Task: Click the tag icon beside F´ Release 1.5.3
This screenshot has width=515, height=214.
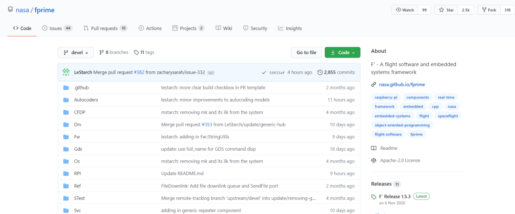Action: click(x=373, y=196)
